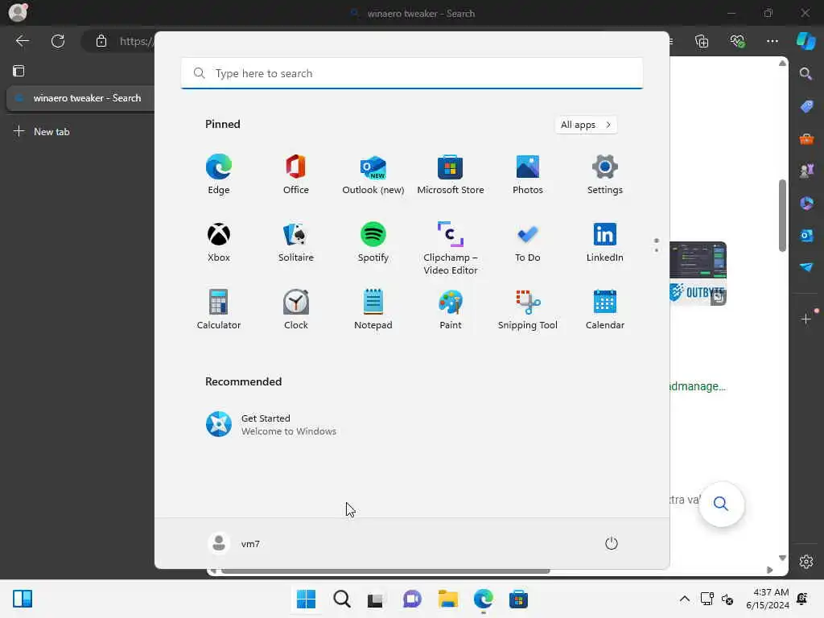
Task: Click the Outbyte ad thumbnail
Action: [x=698, y=274]
